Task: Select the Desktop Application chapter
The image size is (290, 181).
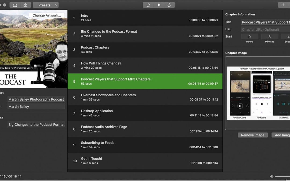Action: 145,113
